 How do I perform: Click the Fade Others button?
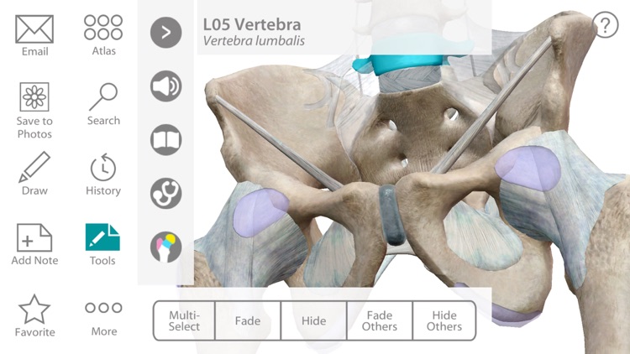[380, 320]
